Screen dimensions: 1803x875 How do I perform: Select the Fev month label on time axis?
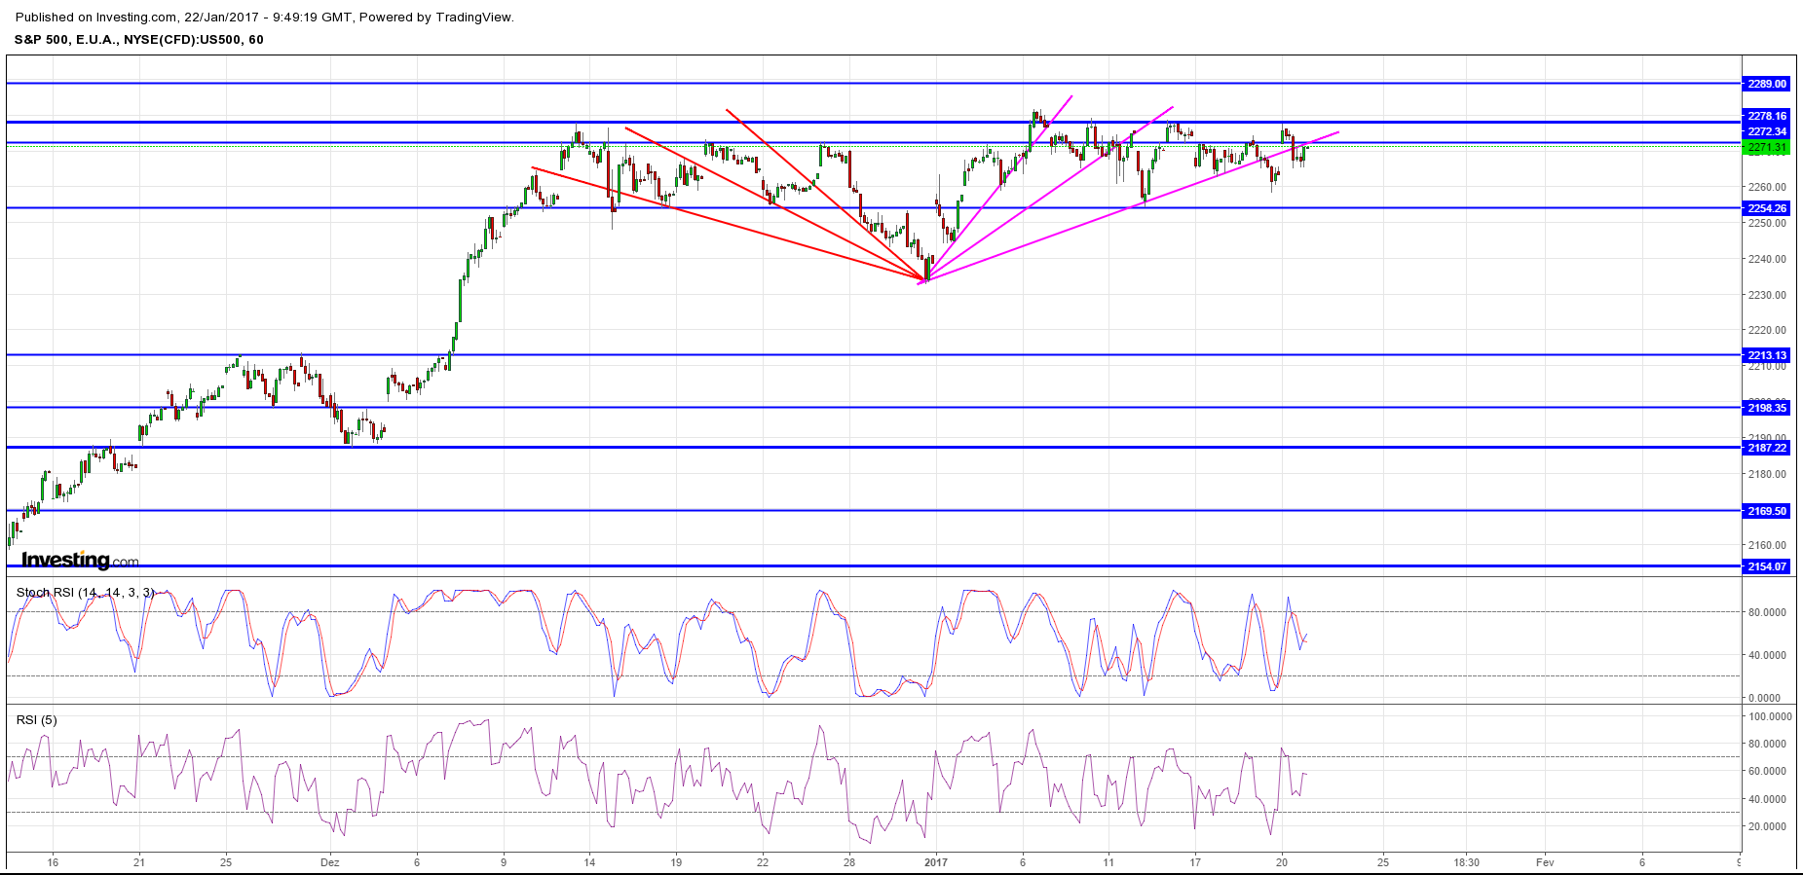click(1545, 862)
